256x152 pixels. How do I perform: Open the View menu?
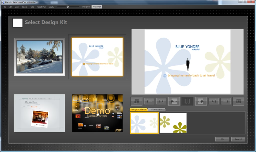tap(17, 7)
